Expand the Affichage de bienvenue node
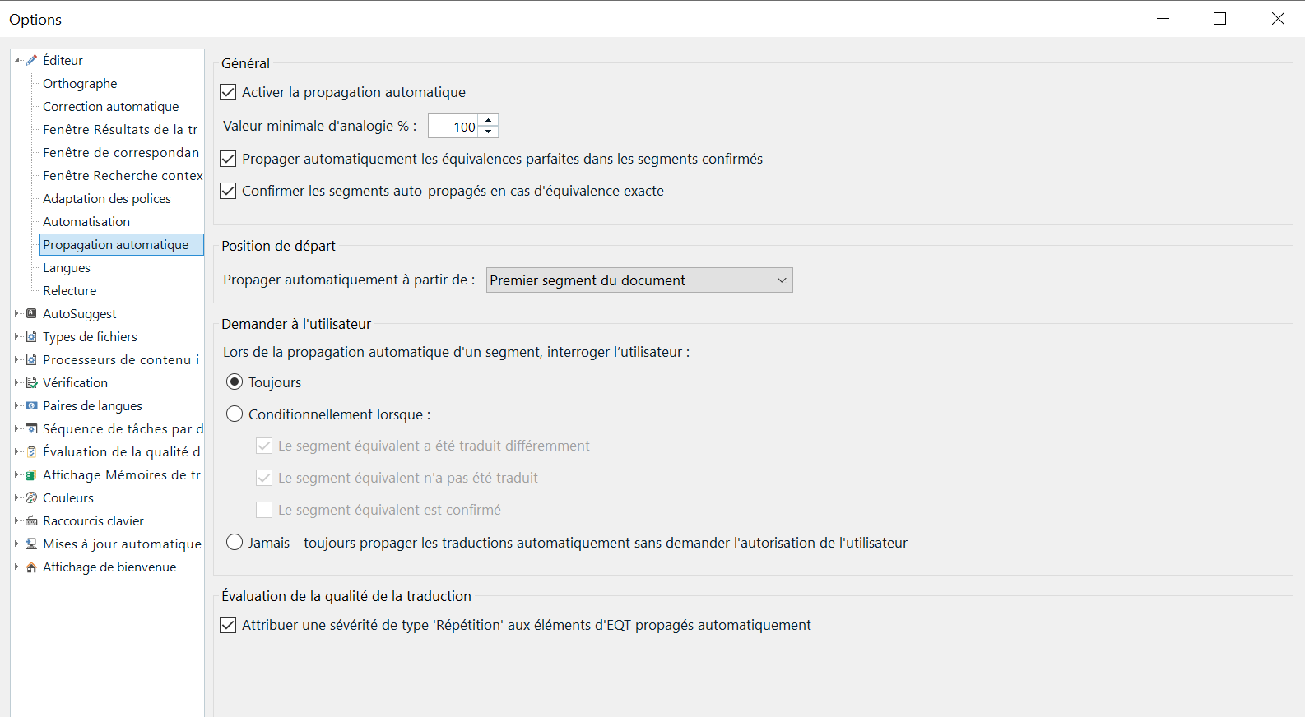Viewport: 1305px width, 717px height. 16,567
